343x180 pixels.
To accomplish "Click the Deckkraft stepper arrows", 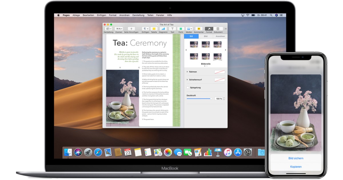I will tap(224, 99).
